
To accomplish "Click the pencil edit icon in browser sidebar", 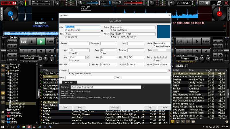I will (3, 103).
